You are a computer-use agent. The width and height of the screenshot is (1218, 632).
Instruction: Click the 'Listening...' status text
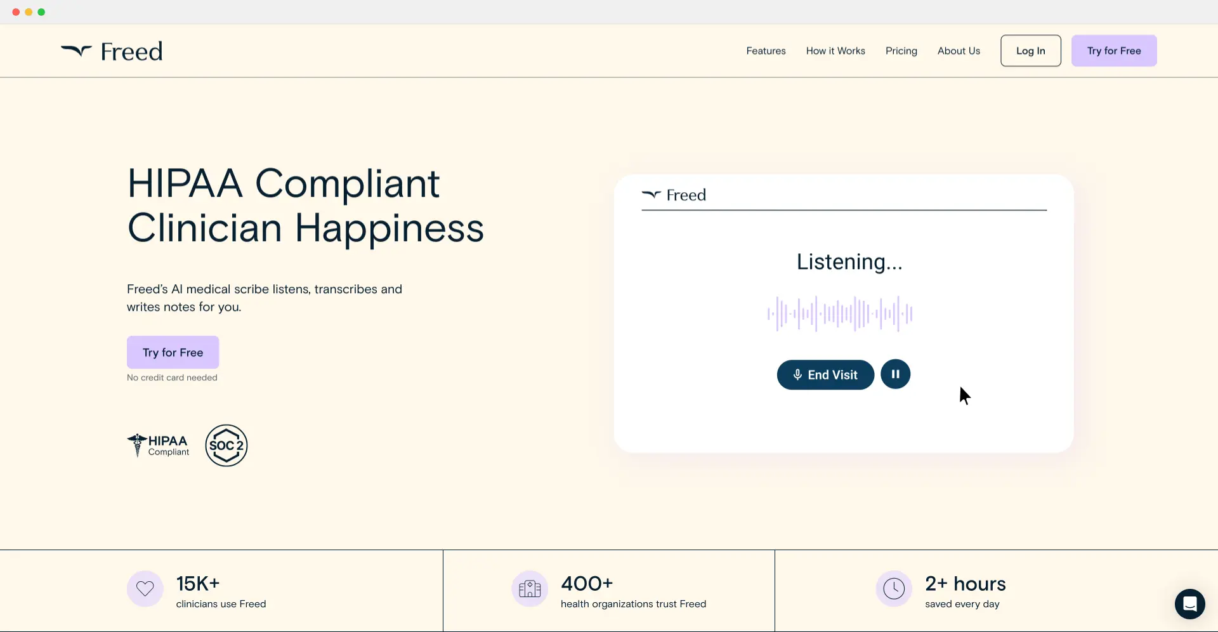(x=849, y=262)
